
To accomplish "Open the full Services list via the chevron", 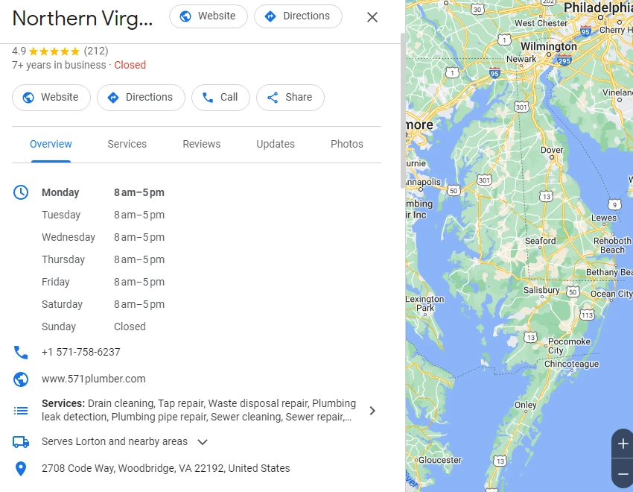I will 372,410.
